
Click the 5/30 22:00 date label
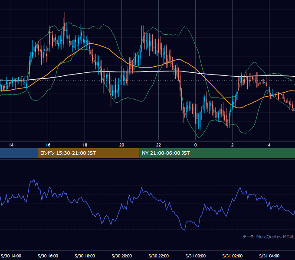point(159,256)
